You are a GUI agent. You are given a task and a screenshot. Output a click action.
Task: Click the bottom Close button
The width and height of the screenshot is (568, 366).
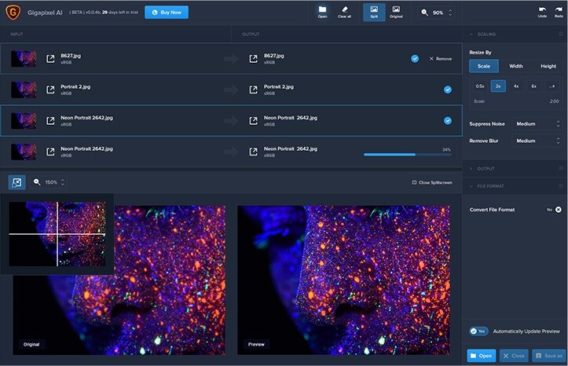tap(514, 356)
